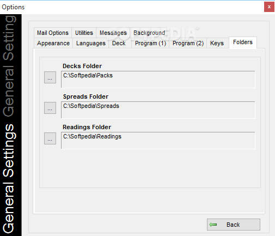Viewport: 275px width, 236px height.
Task: Open the Keys tab
Action: click(x=217, y=43)
